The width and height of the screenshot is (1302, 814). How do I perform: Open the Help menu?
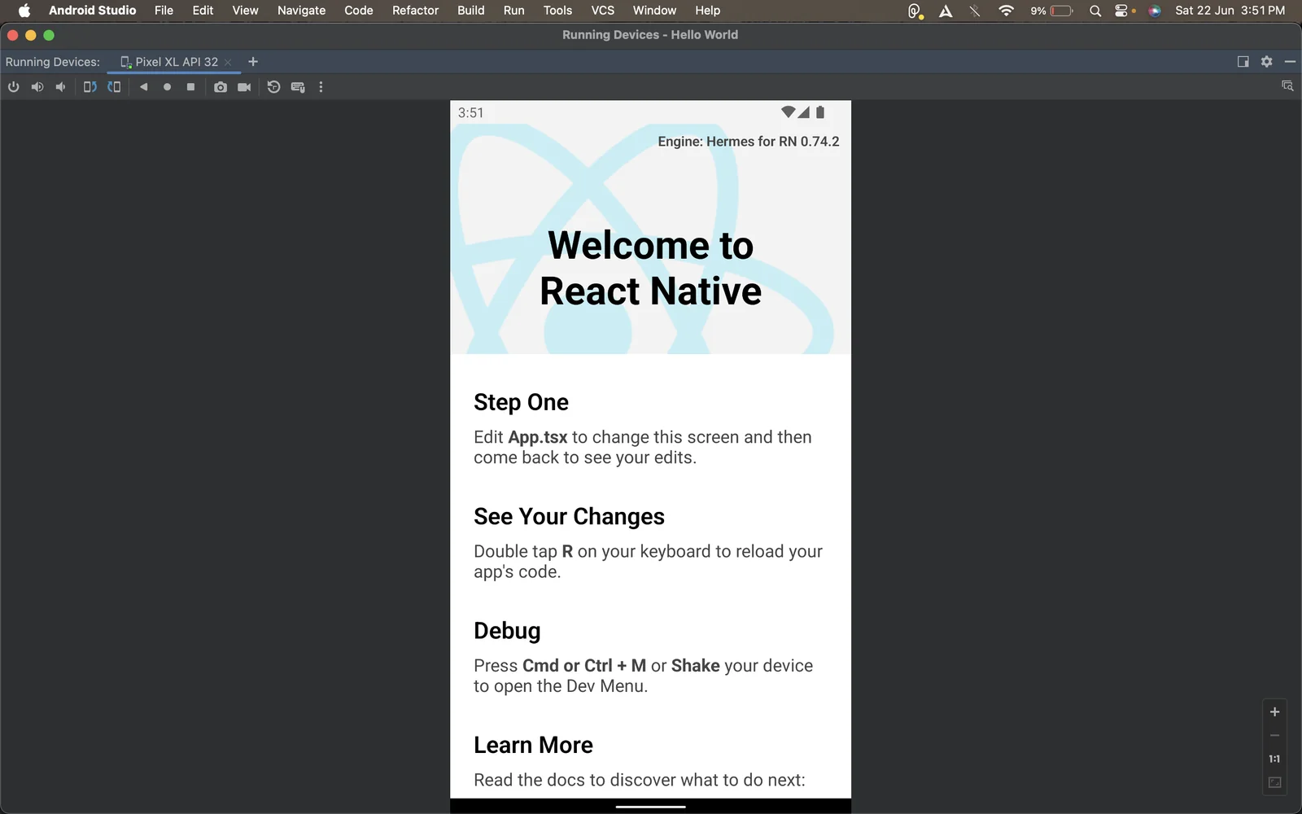click(x=707, y=11)
